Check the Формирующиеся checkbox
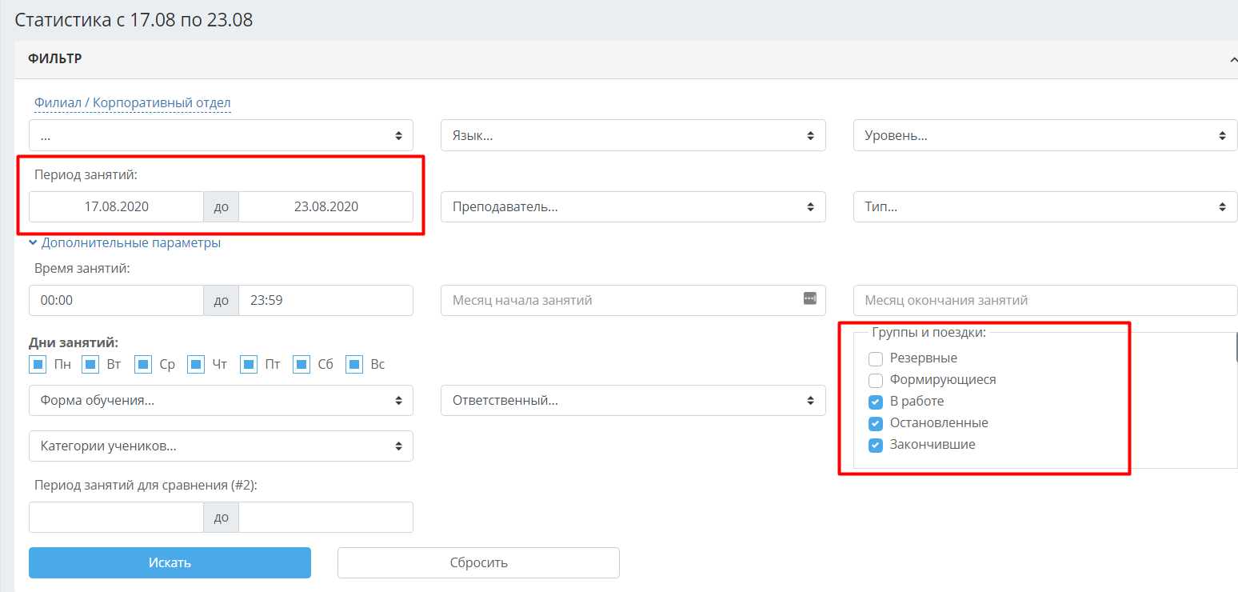 point(876,380)
